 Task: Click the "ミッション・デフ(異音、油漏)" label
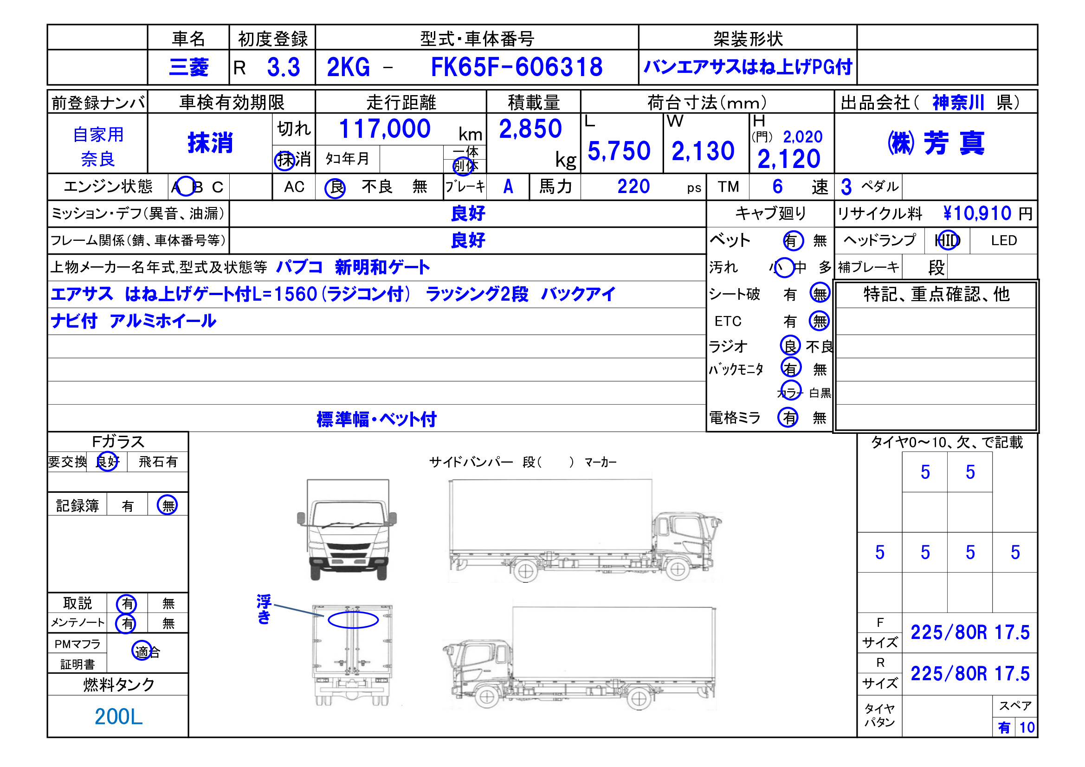[x=138, y=213]
